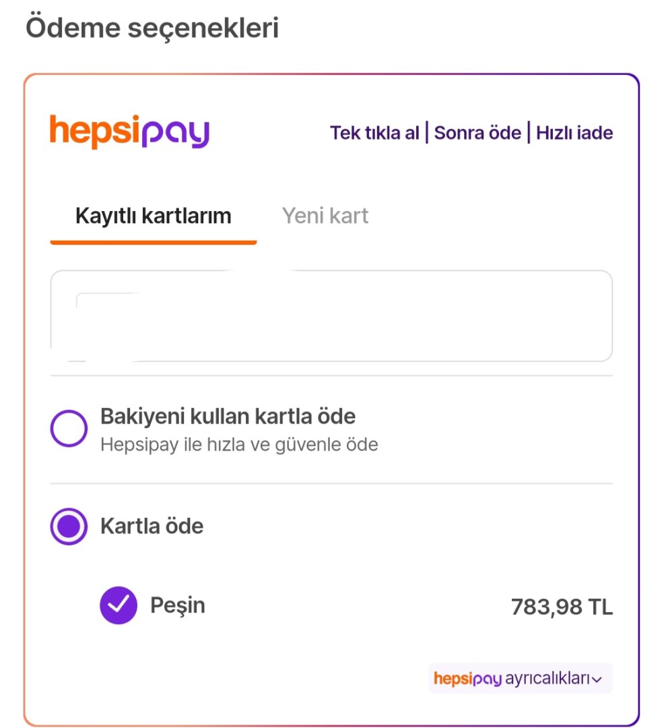Click the "Tek tıkla al" link
662x728 pixels.
[x=374, y=133]
